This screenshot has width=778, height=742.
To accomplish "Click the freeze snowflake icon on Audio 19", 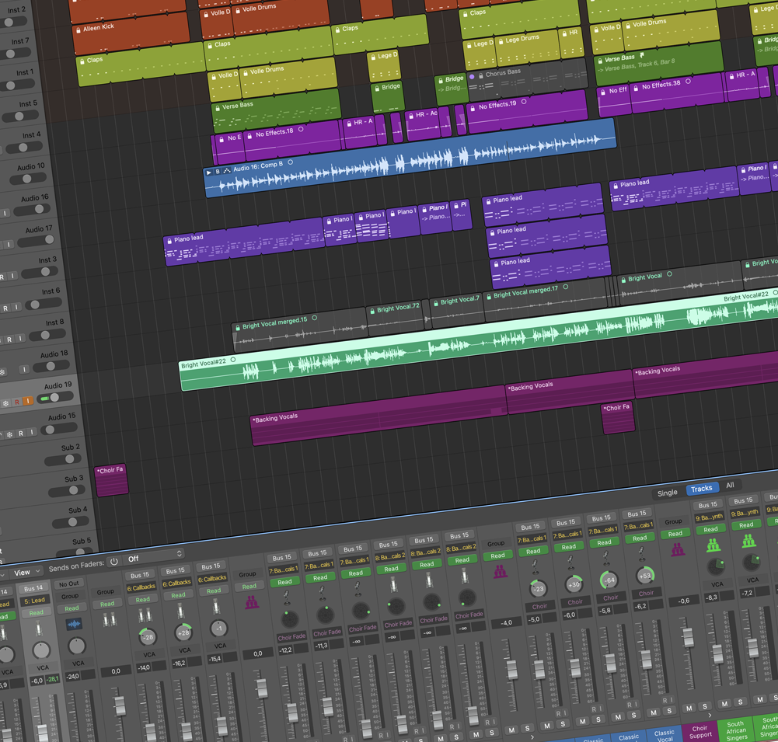I will pos(6,404).
